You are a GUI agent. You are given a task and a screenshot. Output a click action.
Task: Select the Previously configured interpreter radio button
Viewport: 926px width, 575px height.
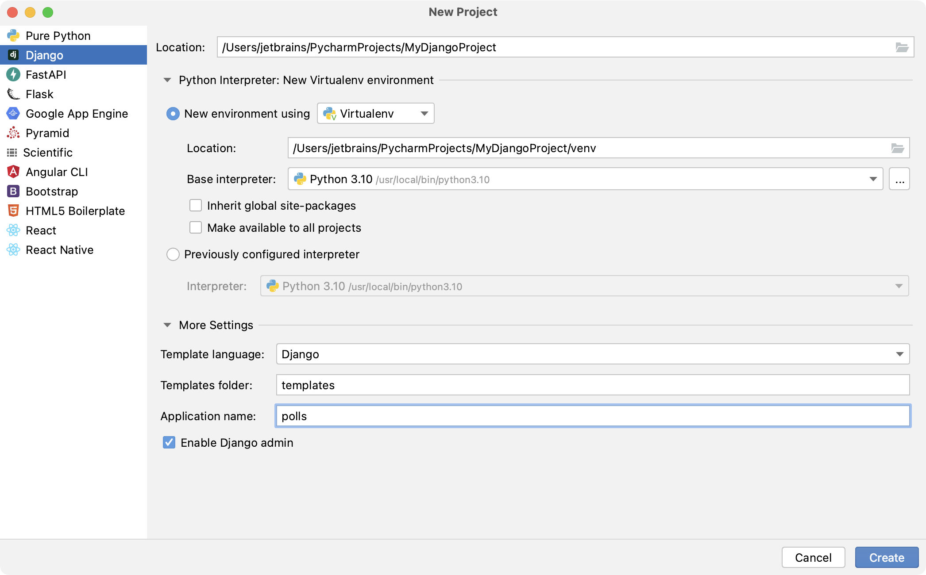[173, 254]
